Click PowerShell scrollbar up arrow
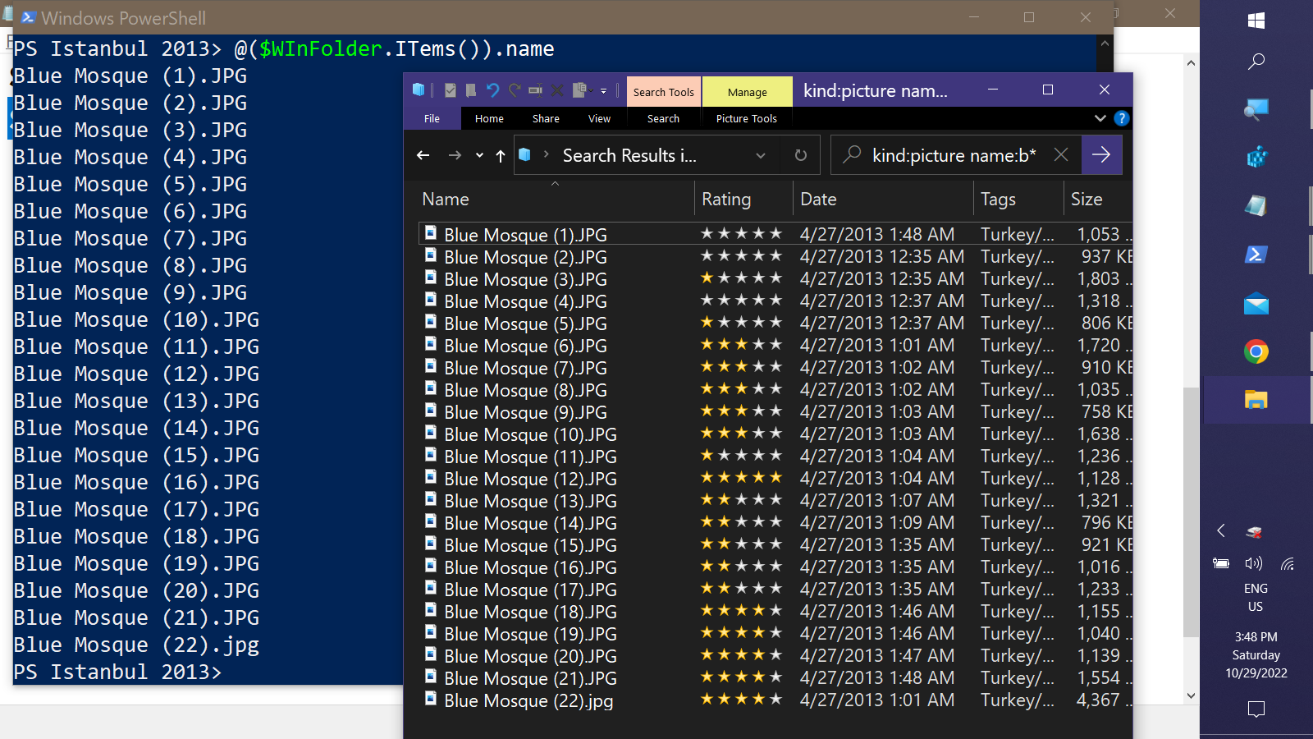1313x739 pixels. pyautogui.click(x=1105, y=43)
